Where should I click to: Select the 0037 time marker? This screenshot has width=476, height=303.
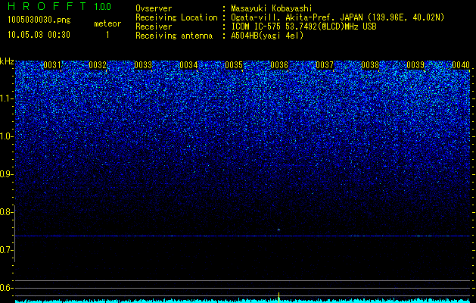325,65
